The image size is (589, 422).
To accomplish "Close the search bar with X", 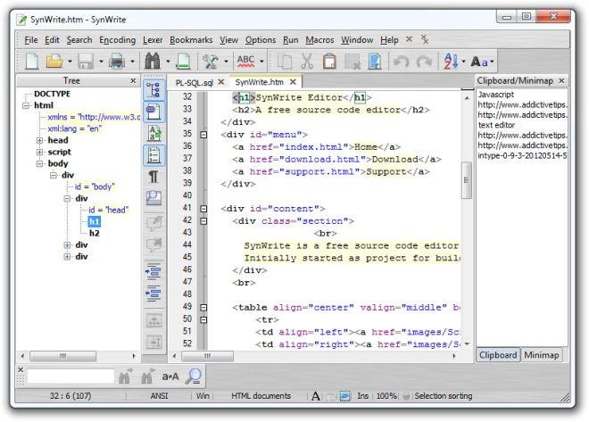I will pos(21,369).
